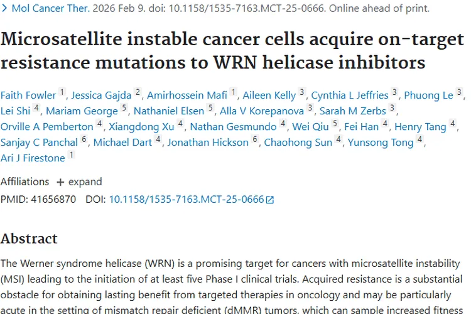Viewport: 471px width, 314px height.
Task: Open the external DOI link icon
Action: tap(270, 200)
